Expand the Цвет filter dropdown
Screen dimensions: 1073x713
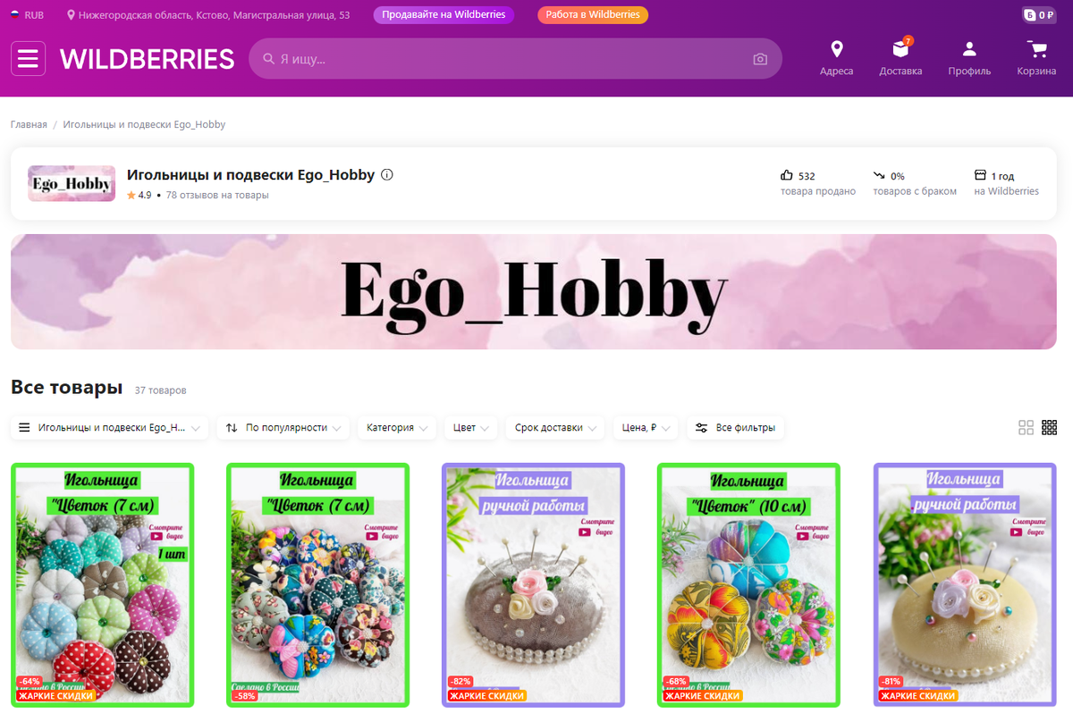[471, 428]
